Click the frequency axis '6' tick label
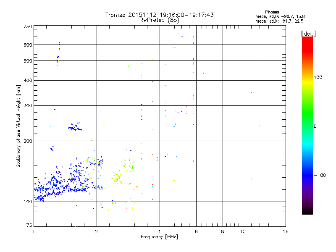Screen dimensions: 336x252 pos(196,231)
